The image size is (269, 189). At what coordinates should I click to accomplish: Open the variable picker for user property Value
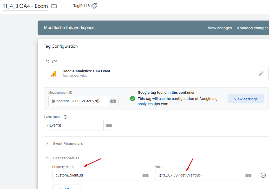coord(248,175)
